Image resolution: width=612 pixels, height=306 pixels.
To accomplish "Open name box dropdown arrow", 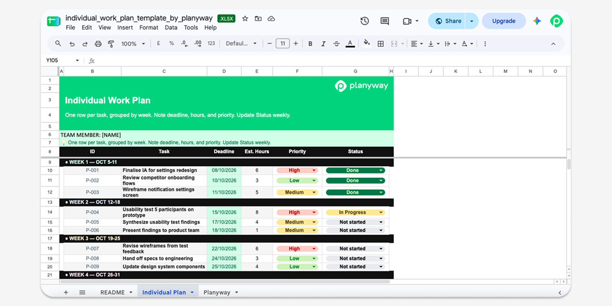I will click(77, 60).
